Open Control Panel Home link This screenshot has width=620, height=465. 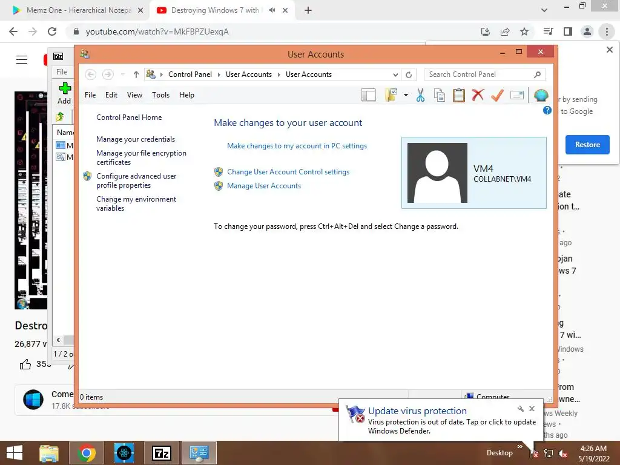click(x=129, y=117)
